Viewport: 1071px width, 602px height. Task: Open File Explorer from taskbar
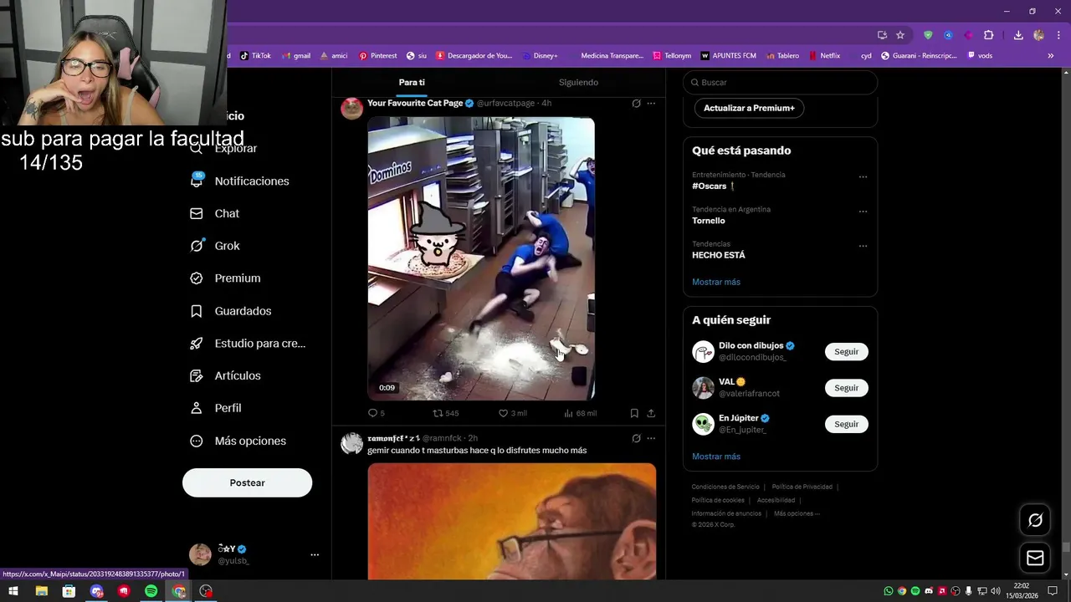[x=41, y=591]
